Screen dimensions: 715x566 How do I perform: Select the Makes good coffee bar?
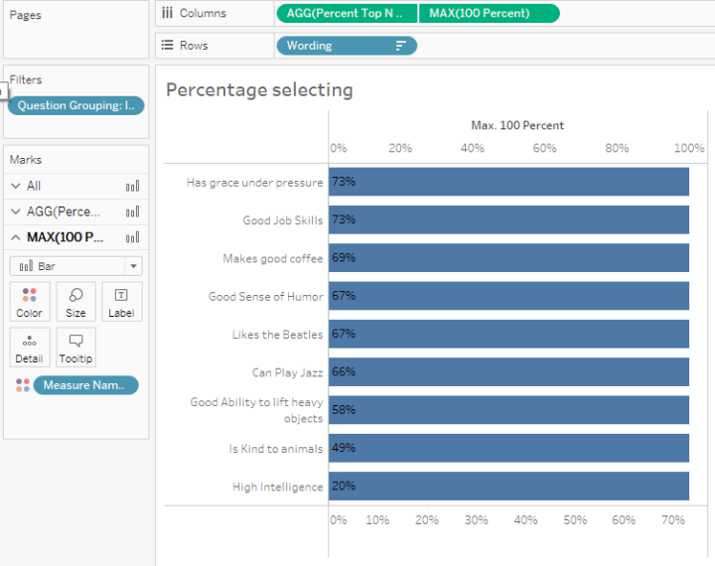pyautogui.click(x=508, y=258)
